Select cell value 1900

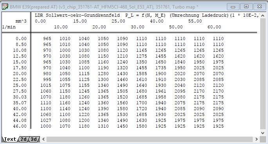pos(161,74)
